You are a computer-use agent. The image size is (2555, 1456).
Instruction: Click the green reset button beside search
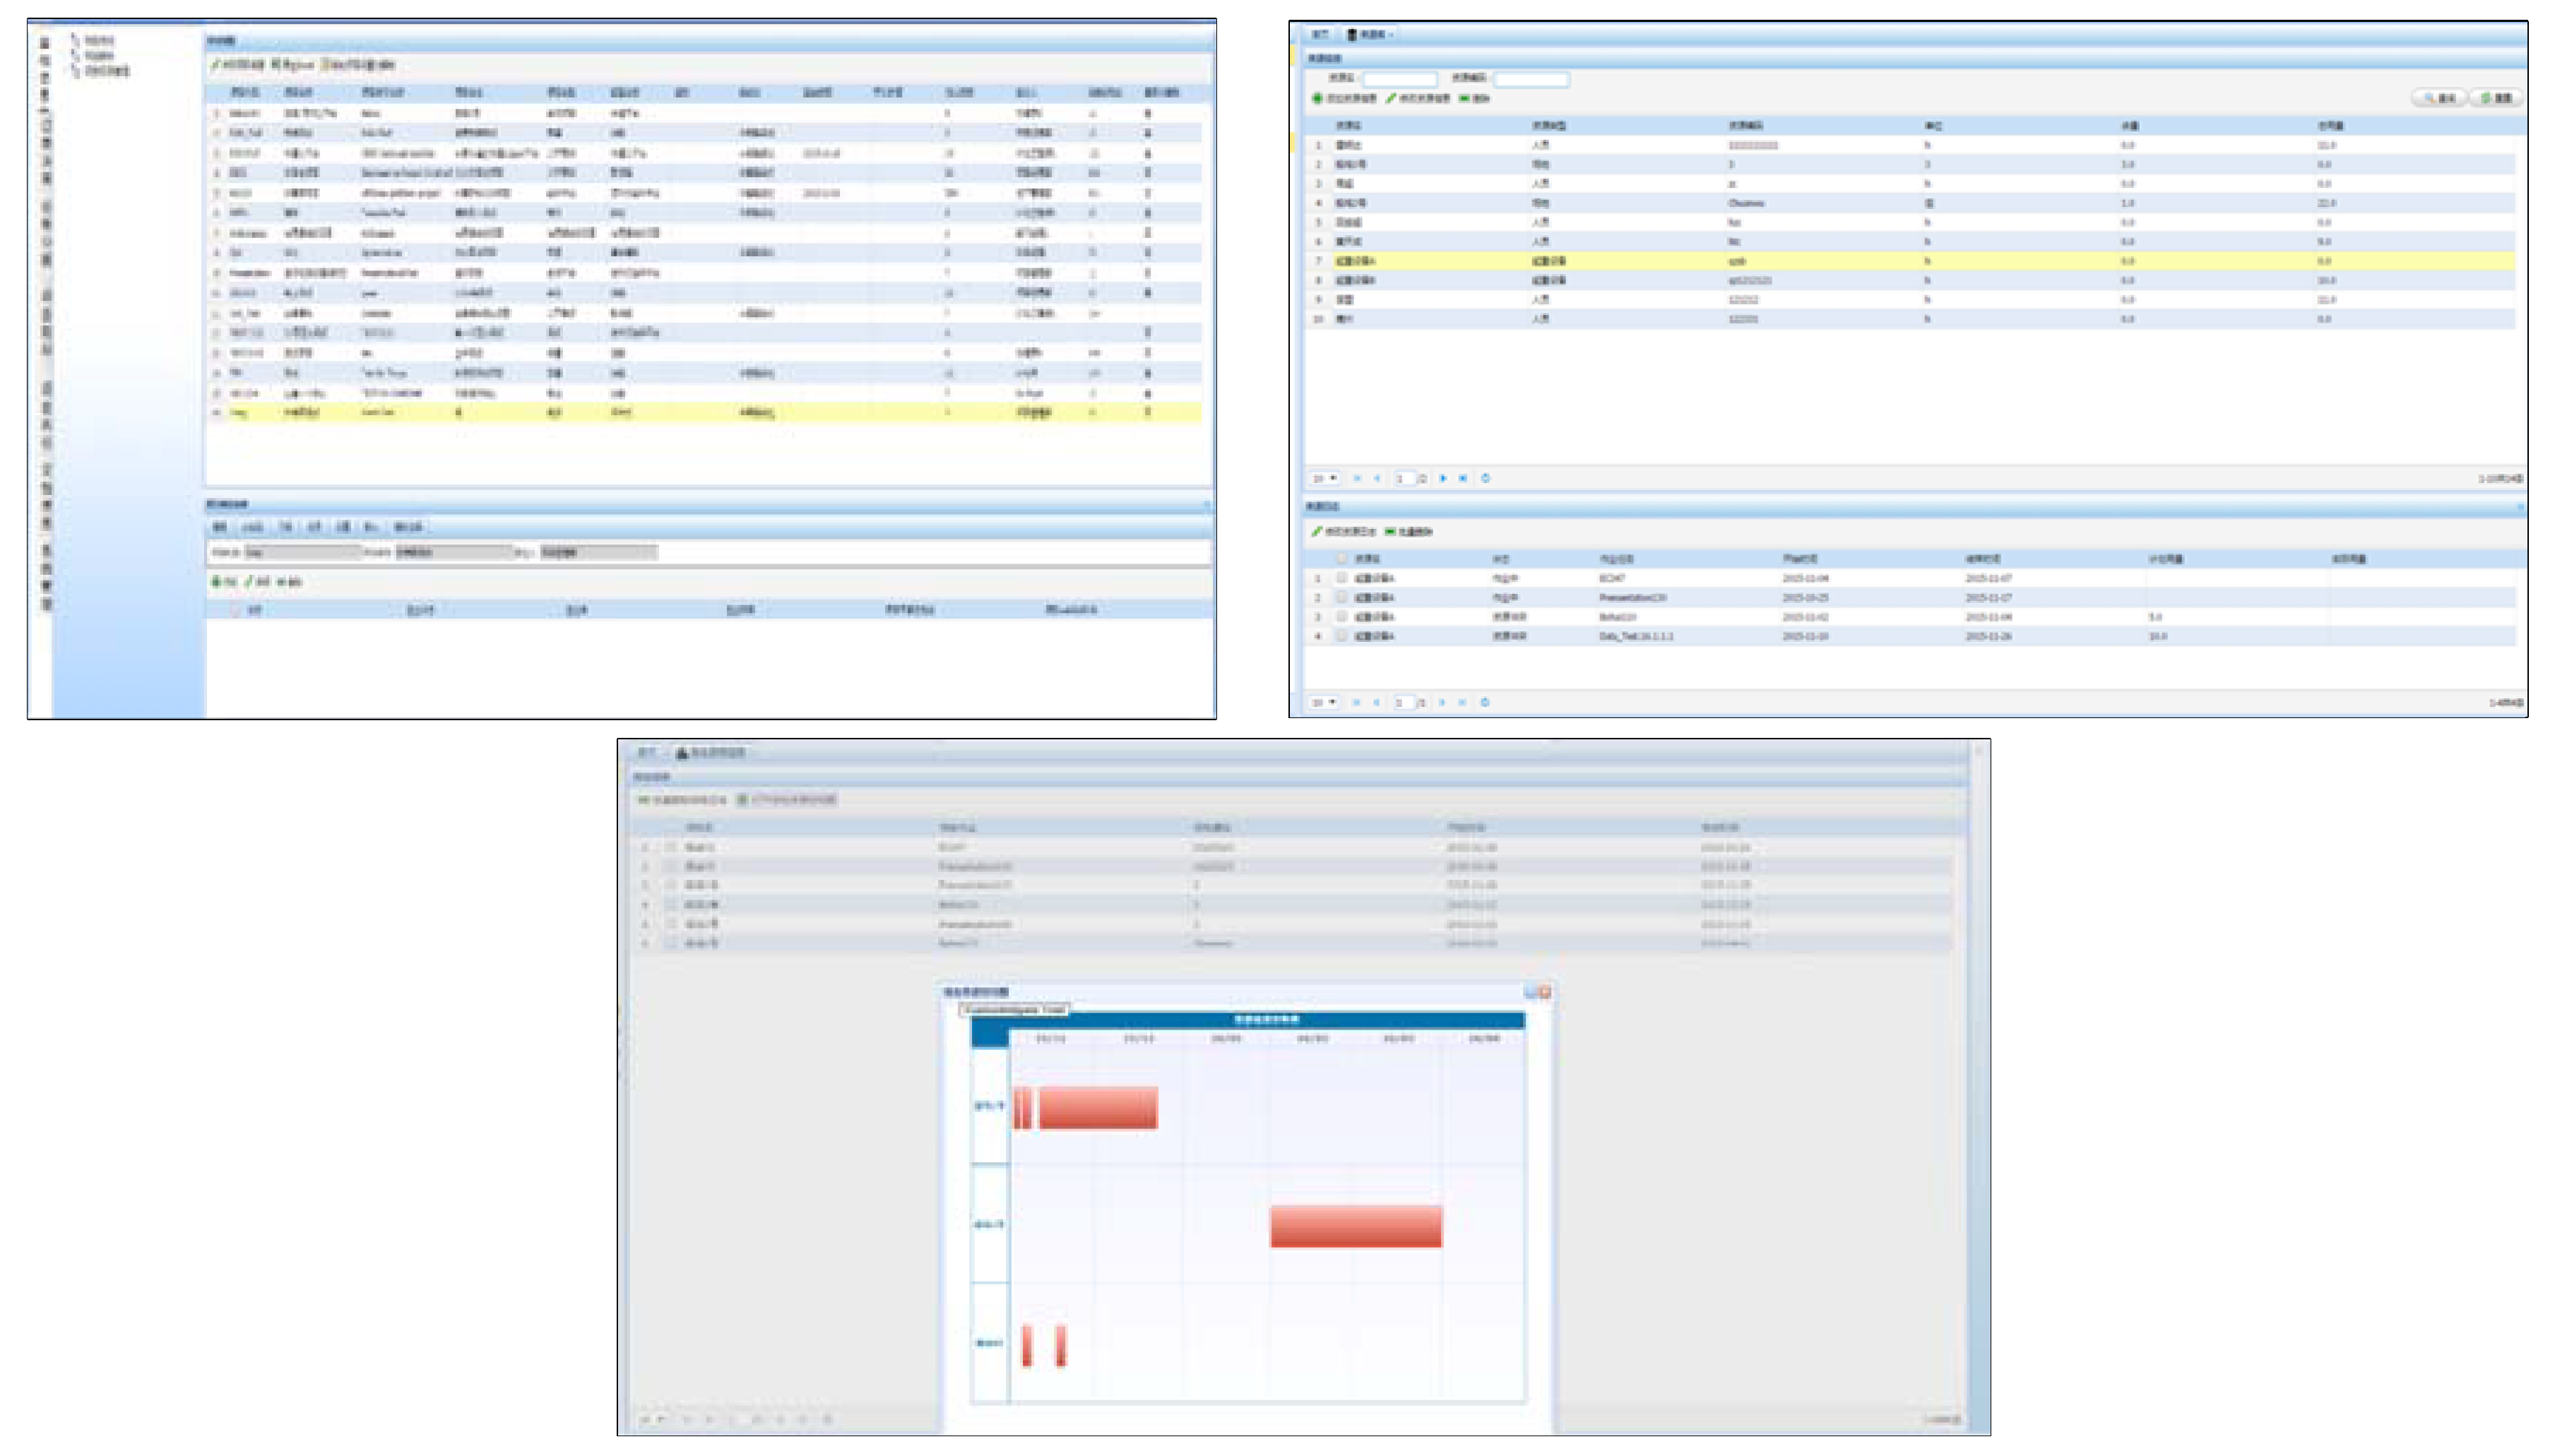(x=2496, y=98)
